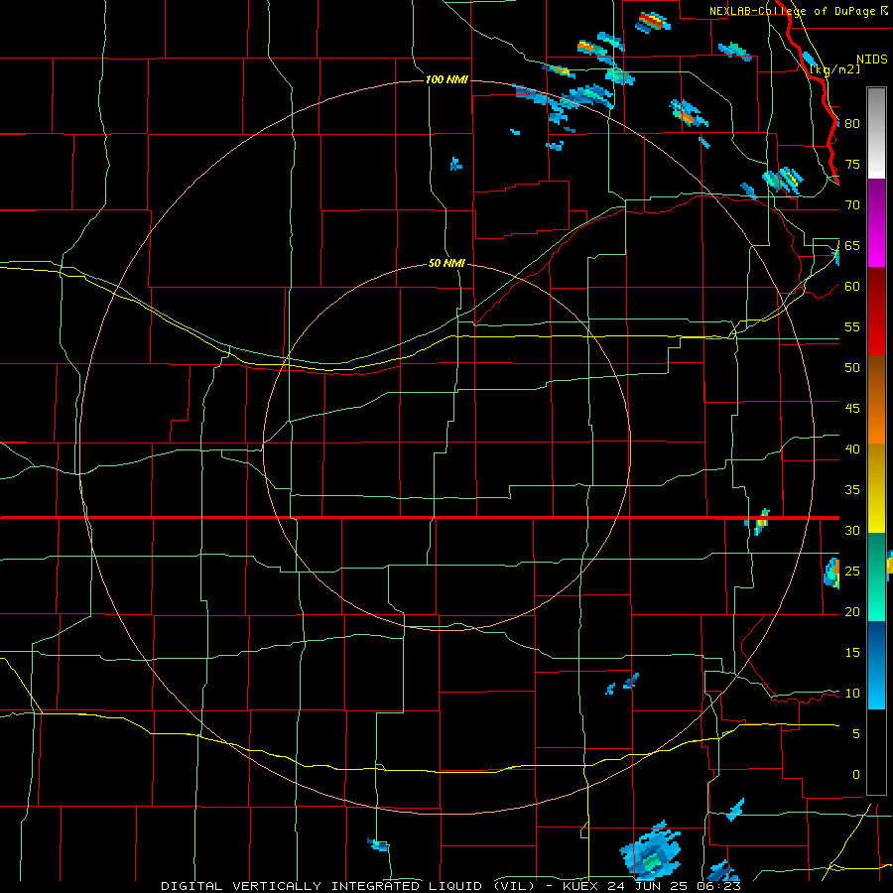893x893 pixels.
Task: Pick the gray-white segment of color bar
Action: coord(876,133)
